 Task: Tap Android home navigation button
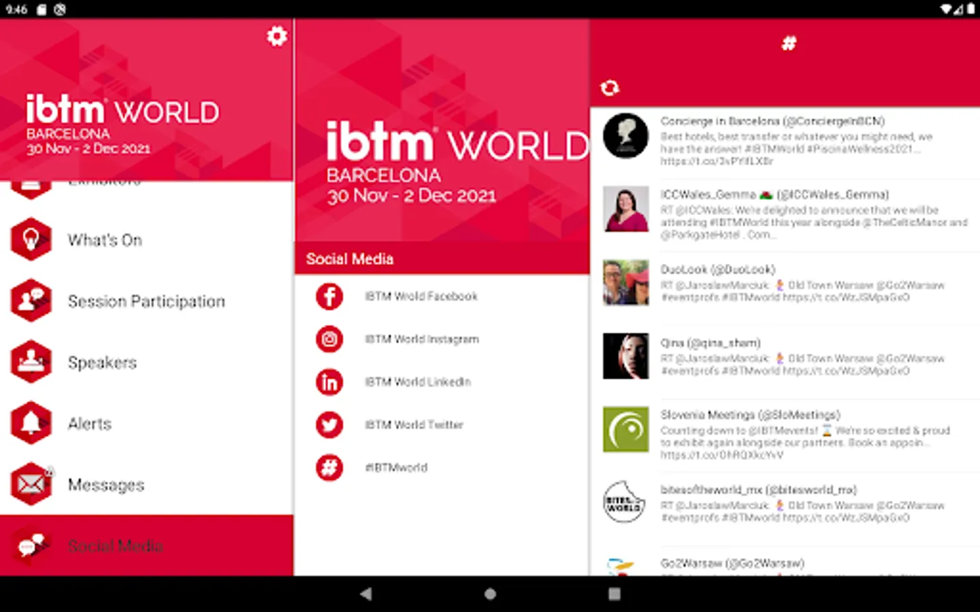click(x=490, y=594)
